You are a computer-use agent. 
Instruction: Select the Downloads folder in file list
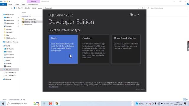pyautogui.click(x=28, y=25)
